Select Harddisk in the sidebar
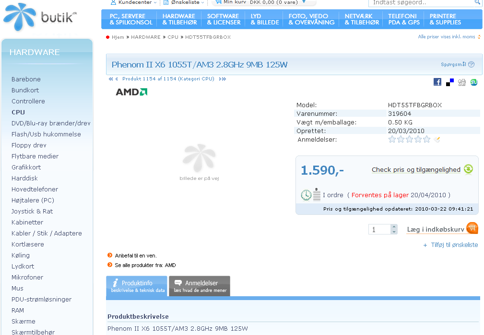The image size is (484, 335). click(24, 179)
